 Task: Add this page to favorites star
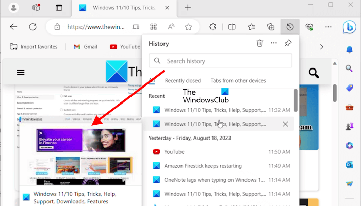coord(188,27)
